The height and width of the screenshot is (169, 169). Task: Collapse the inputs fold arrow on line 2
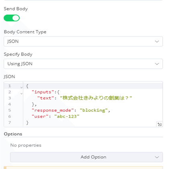[x=21, y=94]
